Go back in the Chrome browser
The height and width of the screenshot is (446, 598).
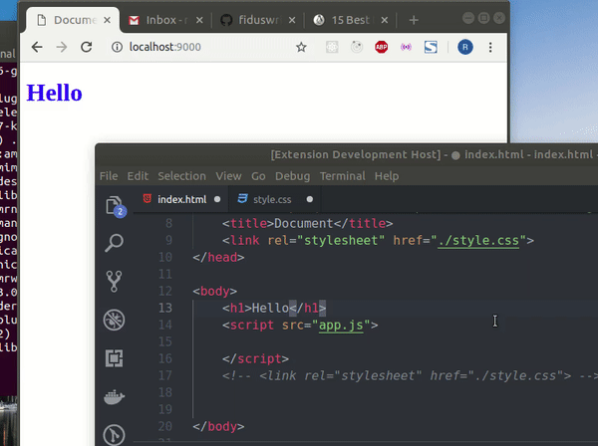(x=37, y=47)
